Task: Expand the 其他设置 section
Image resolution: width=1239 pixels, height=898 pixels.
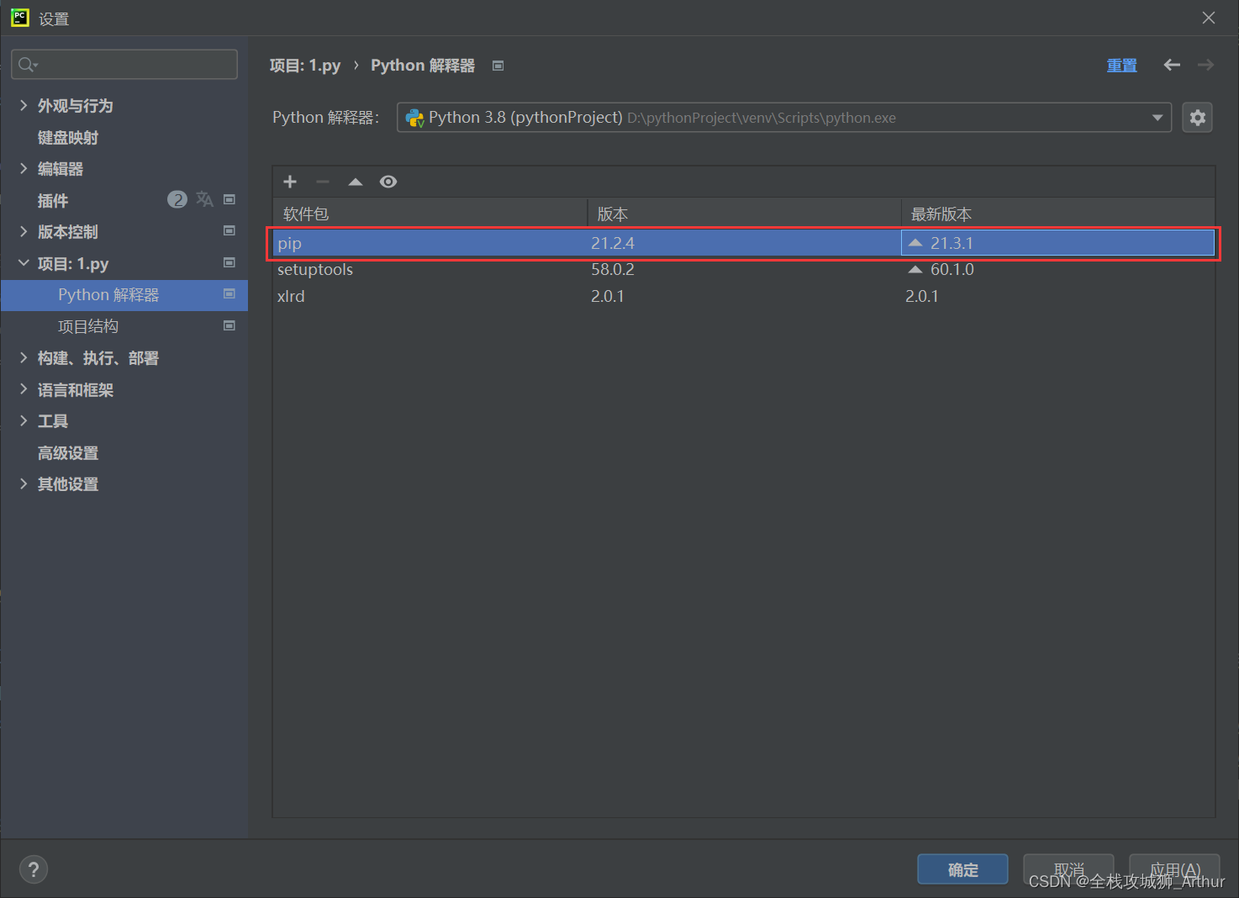Action: coord(24,483)
